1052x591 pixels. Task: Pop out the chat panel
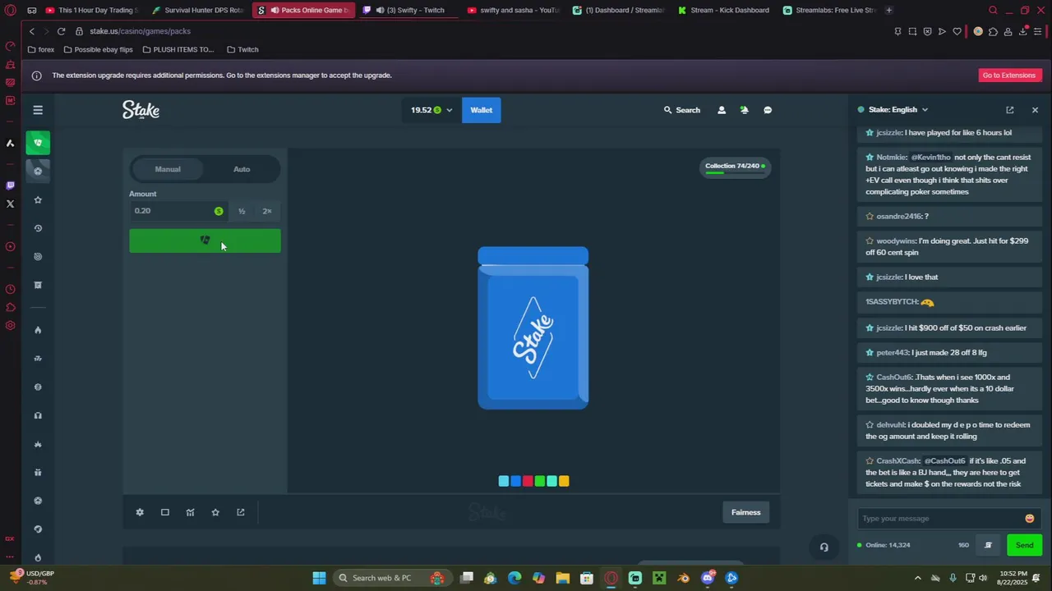1010,110
